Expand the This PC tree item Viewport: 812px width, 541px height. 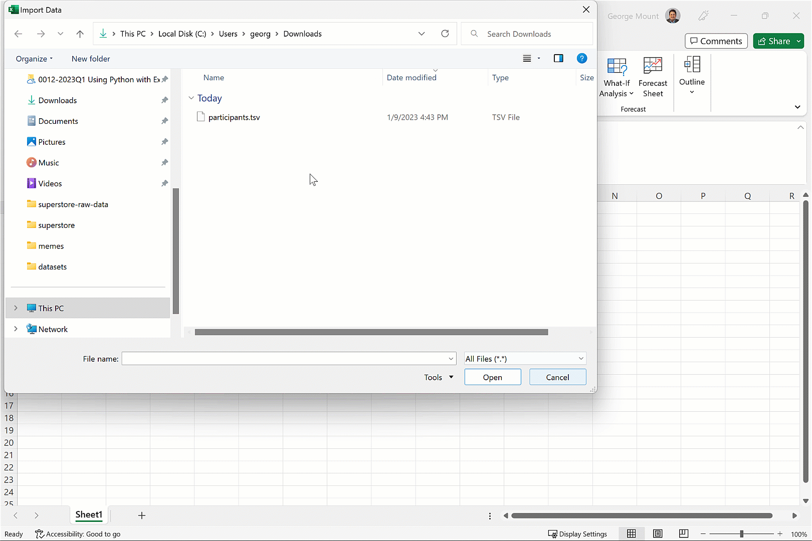click(x=16, y=308)
